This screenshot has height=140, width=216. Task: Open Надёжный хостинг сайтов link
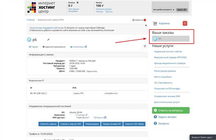(x=168, y=51)
